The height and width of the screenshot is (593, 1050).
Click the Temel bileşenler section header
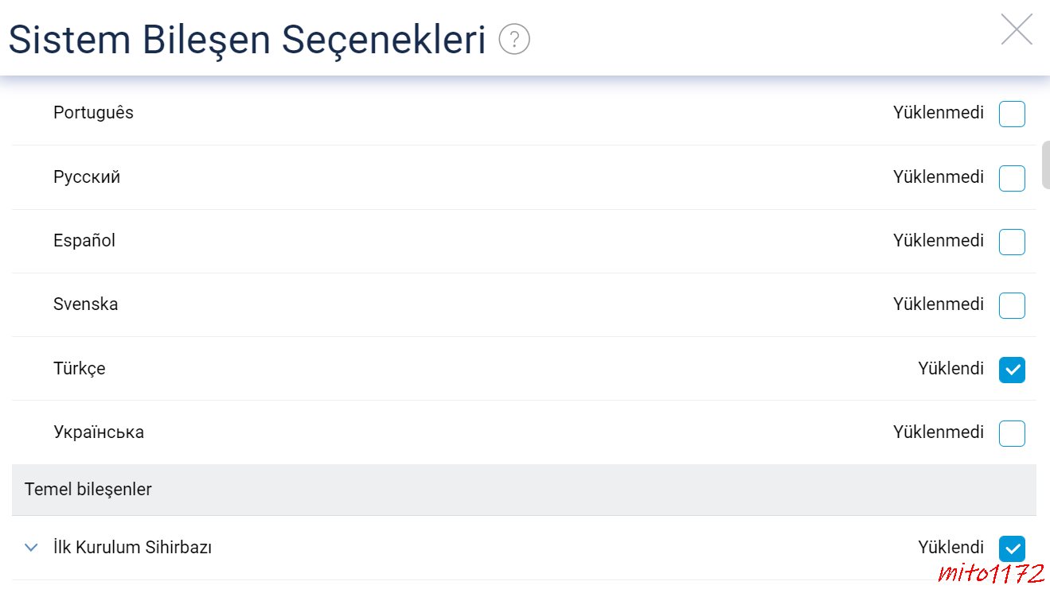[x=524, y=490]
